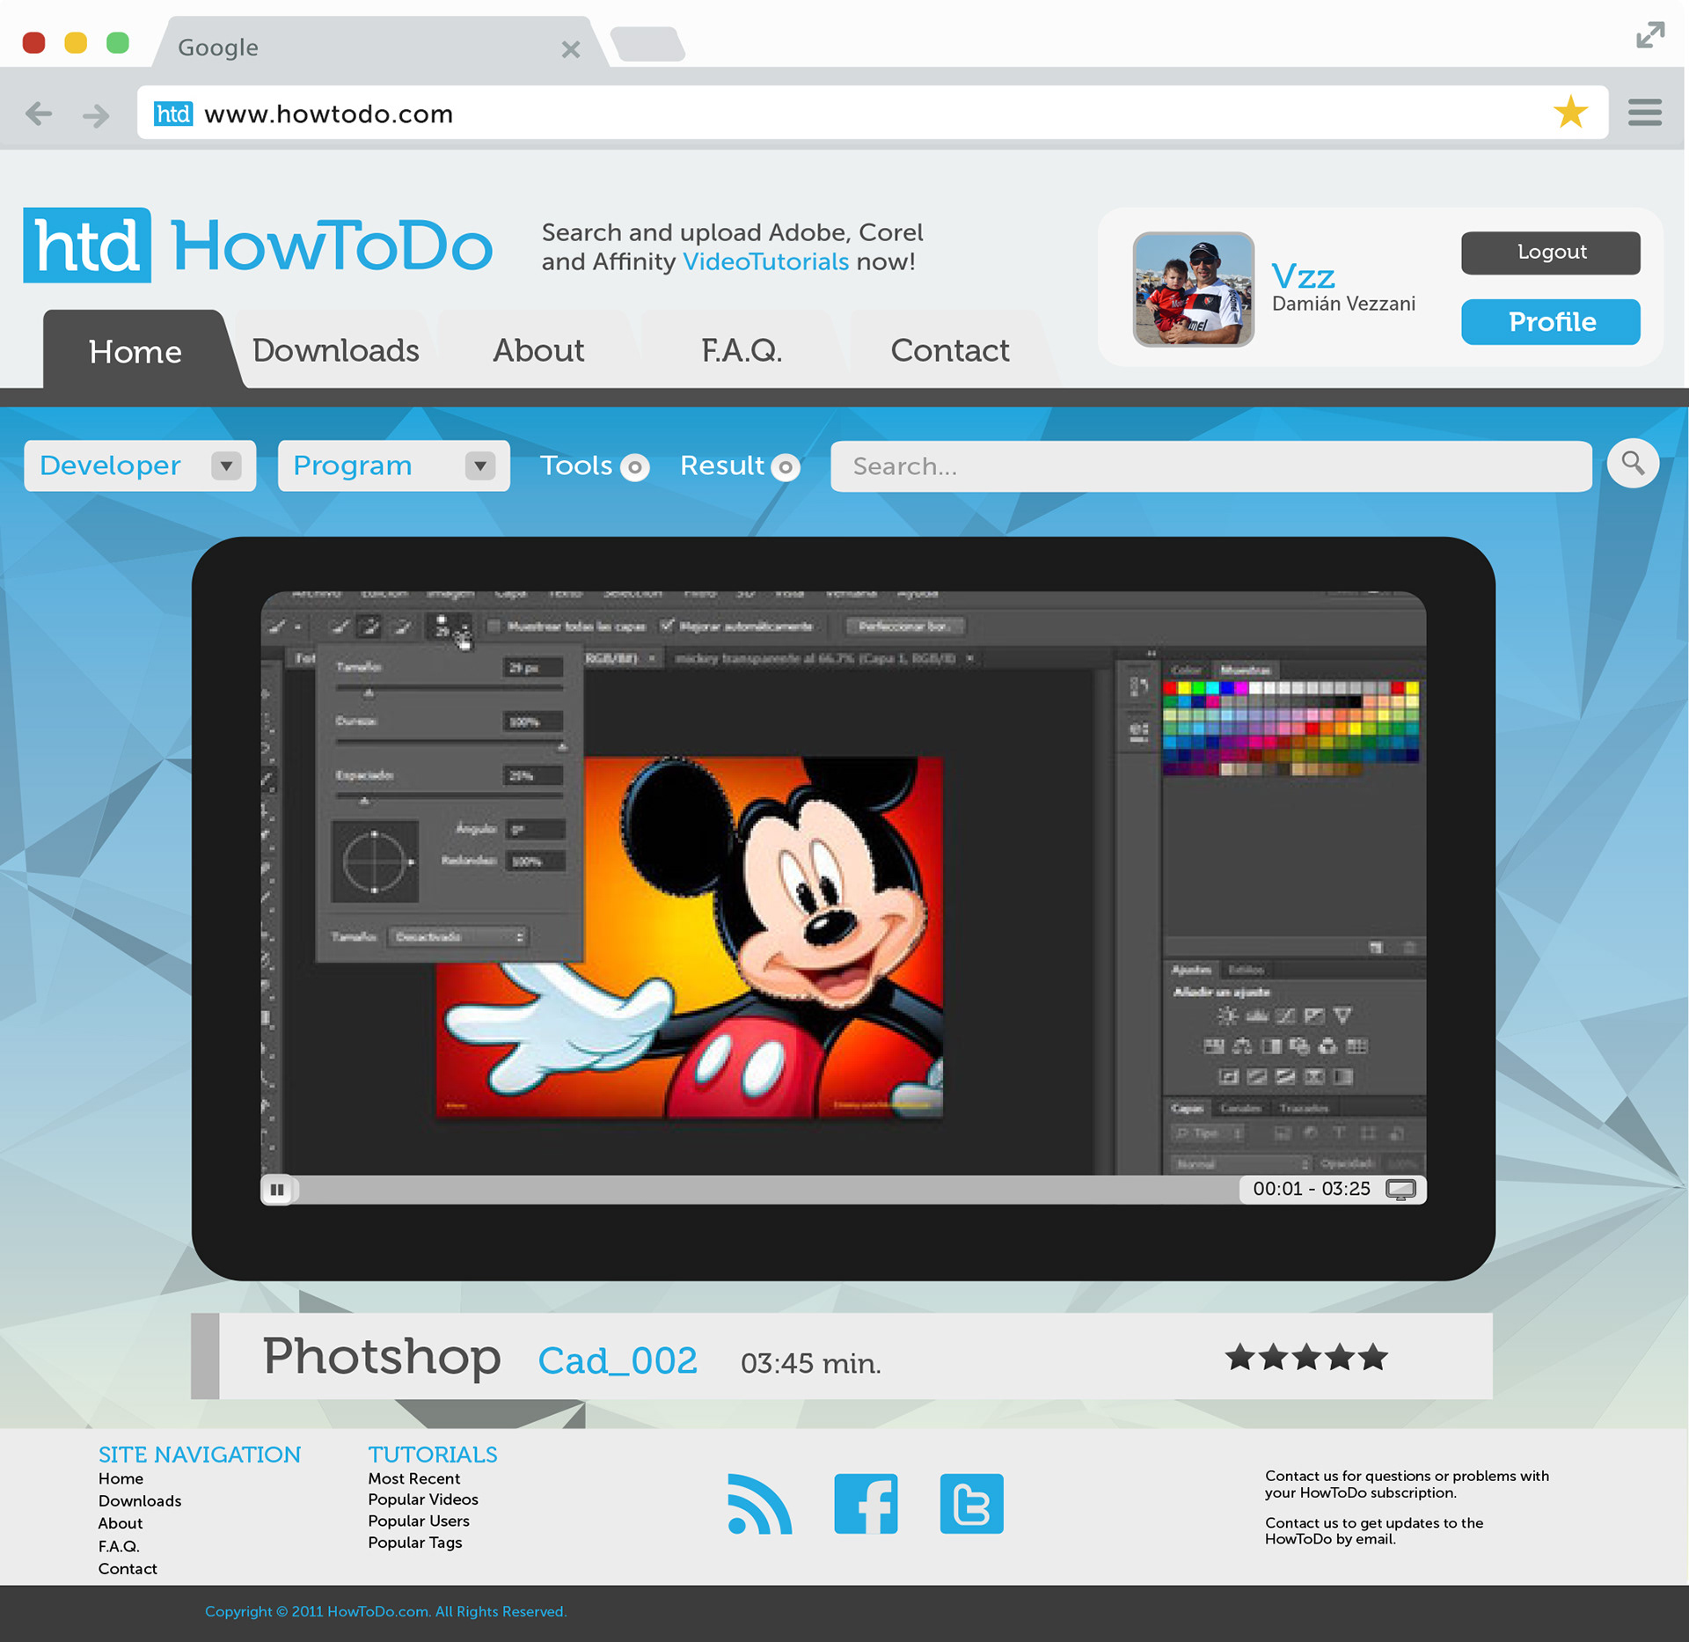The height and width of the screenshot is (1642, 1689).
Task: Open the Facebook icon in footer
Action: tap(866, 1503)
